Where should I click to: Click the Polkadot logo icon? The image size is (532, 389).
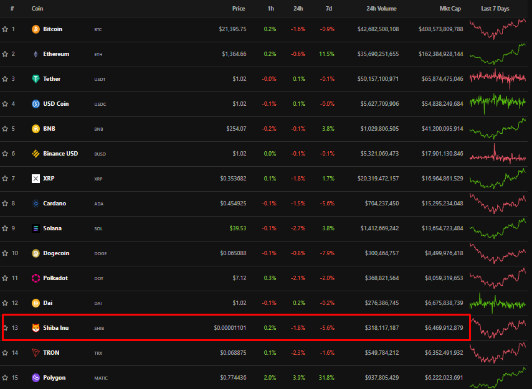pyautogui.click(x=36, y=278)
